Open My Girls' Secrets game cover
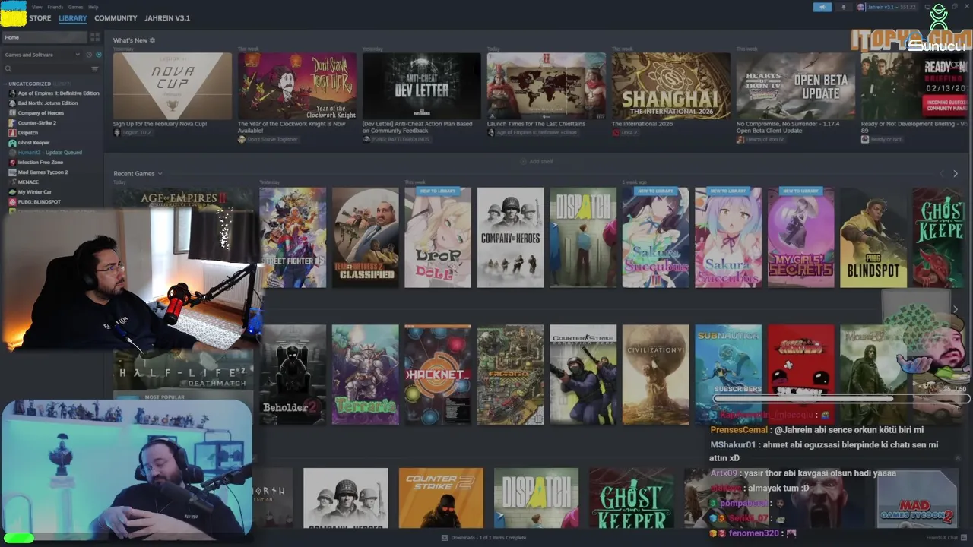 (x=800, y=238)
